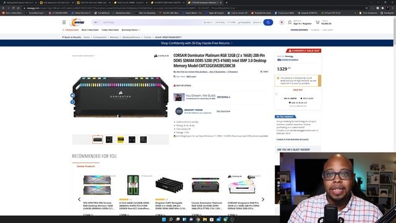Click the See 2 Questions link
Image resolution: width=396 pixels, height=223 pixels.
click(x=218, y=72)
